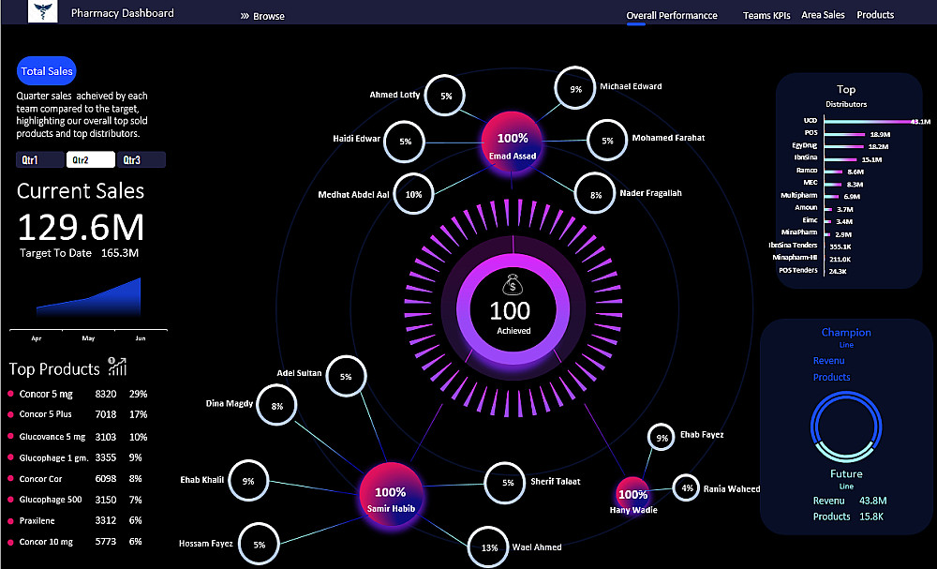Click the POS 18.9M distributor bar
The width and height of the screenshot is (937, 569).
pyautogui.click(x=845, y=134)
